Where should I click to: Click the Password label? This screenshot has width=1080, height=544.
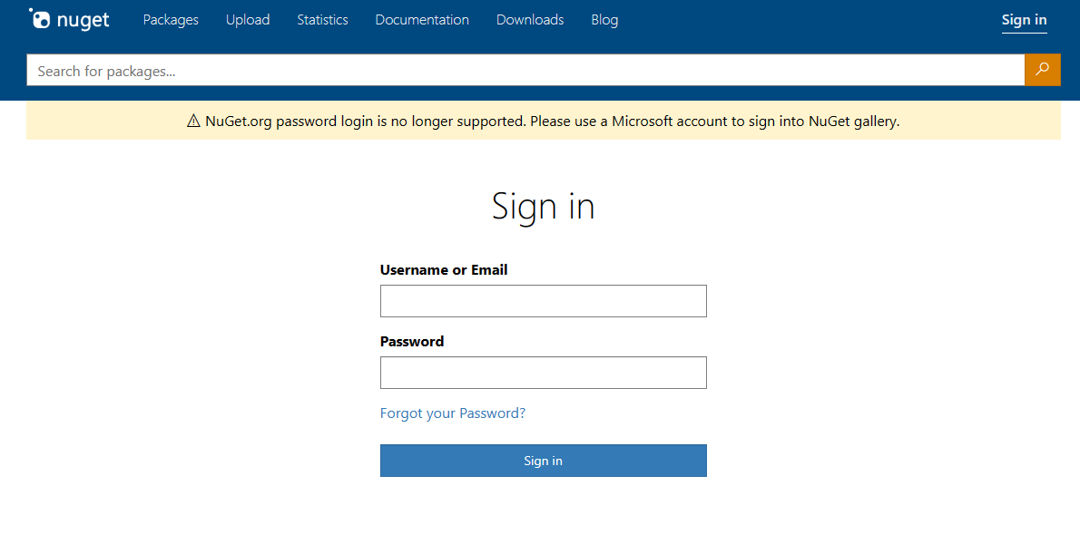tap(411, 341)
